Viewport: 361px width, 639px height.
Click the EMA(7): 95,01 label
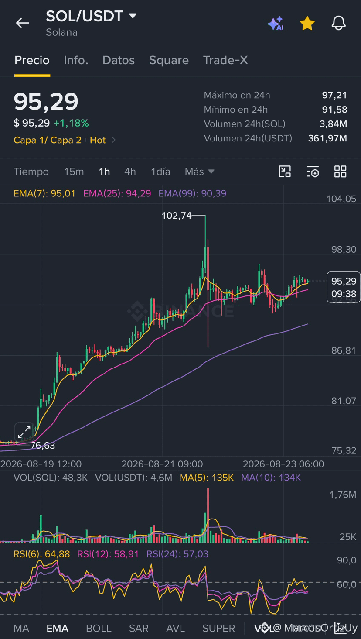[x=44, y=193]
